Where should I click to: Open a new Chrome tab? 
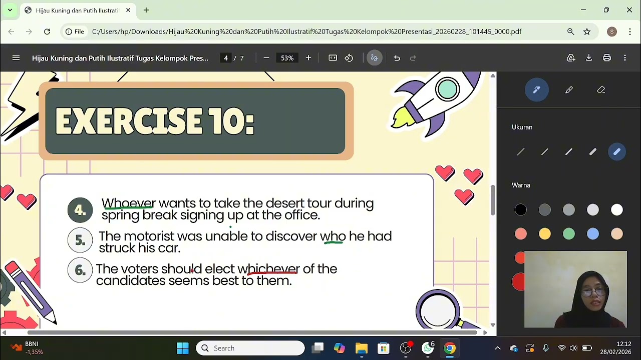146,10
